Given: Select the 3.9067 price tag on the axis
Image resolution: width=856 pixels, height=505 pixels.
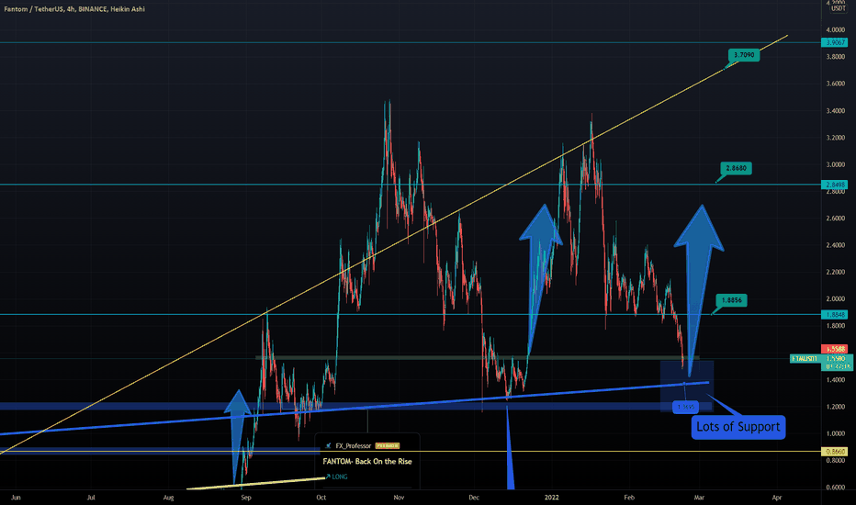Looking at the screenshot, I should [x=835, y=42].
